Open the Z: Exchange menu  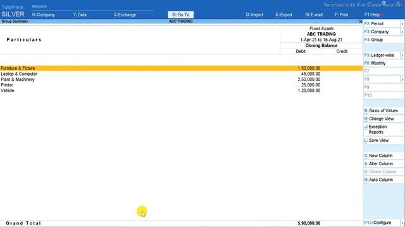coord(125,15)
